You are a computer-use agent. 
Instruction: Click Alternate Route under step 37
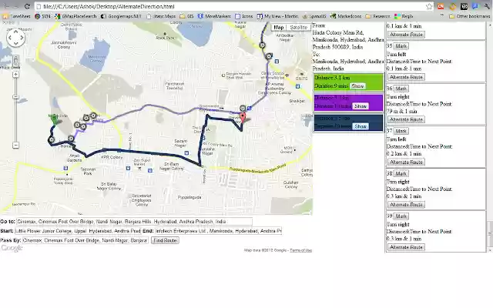[406, 162]
